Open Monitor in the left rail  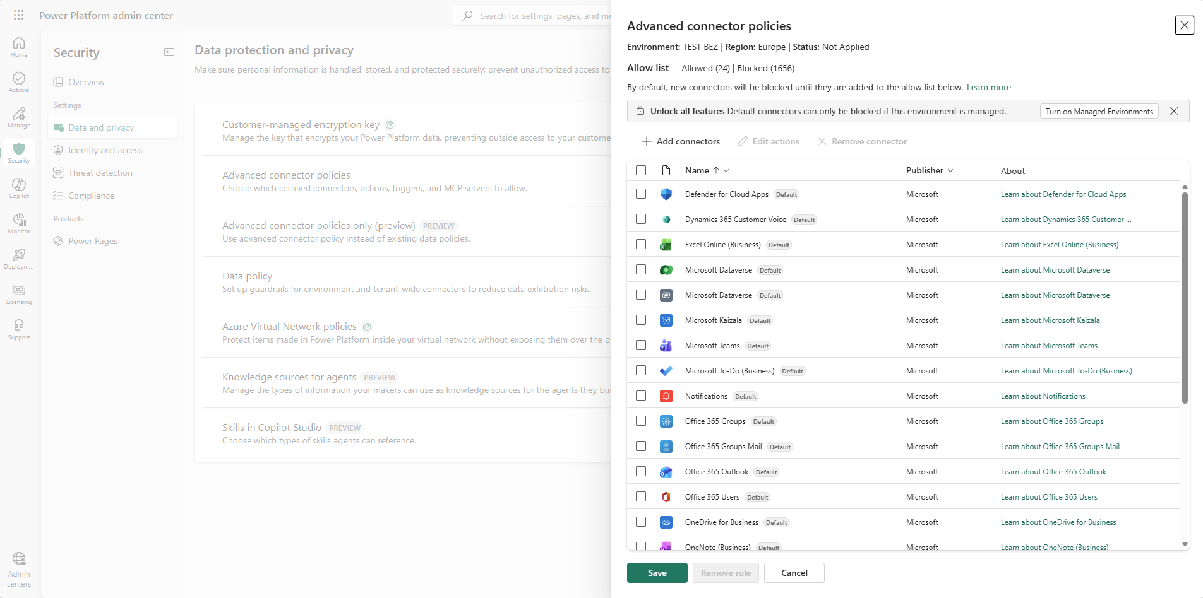click(x=19, y=223)
